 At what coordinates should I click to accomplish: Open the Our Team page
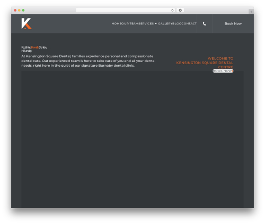[129, 23]
